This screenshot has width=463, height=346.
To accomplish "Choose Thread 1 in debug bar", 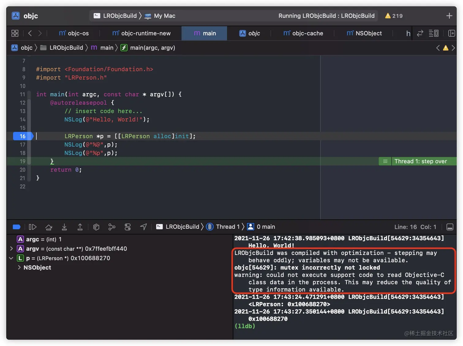I will pyautogui.click(x=223, y=227).
